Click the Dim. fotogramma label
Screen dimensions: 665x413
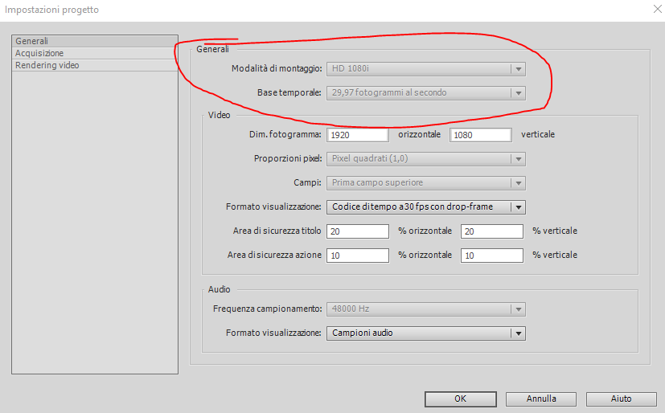285,135
